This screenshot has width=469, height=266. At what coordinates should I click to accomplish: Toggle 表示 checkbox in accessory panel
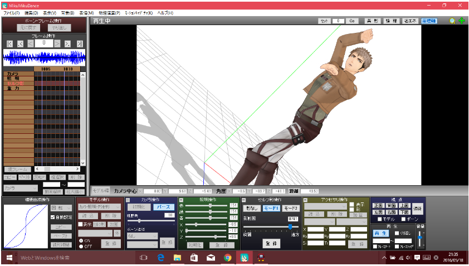pos(352,205)
